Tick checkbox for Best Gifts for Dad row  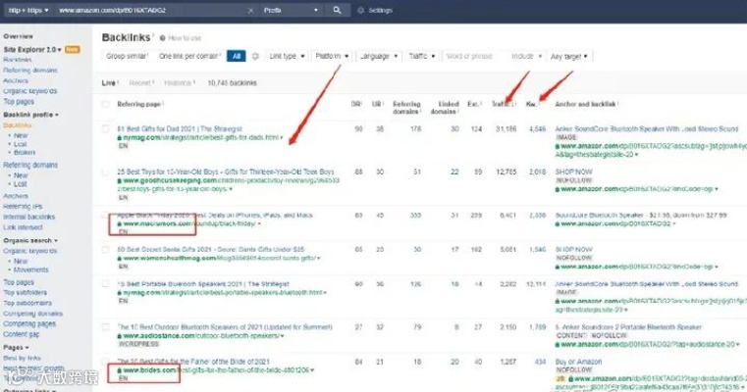(x=105, y=128)
